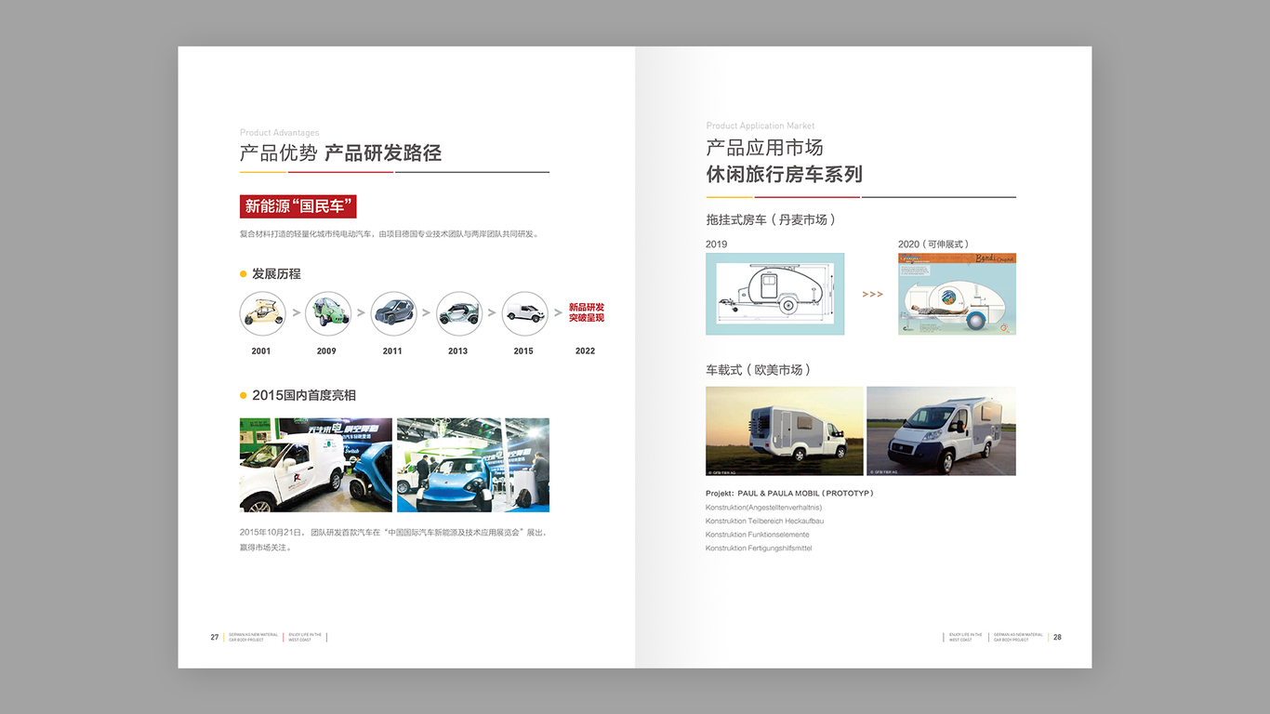The height and width of the screenshot is (714, 1270).
Task: Click the 2015国内首度亮相 heading
Action: (x=304, y=395)
